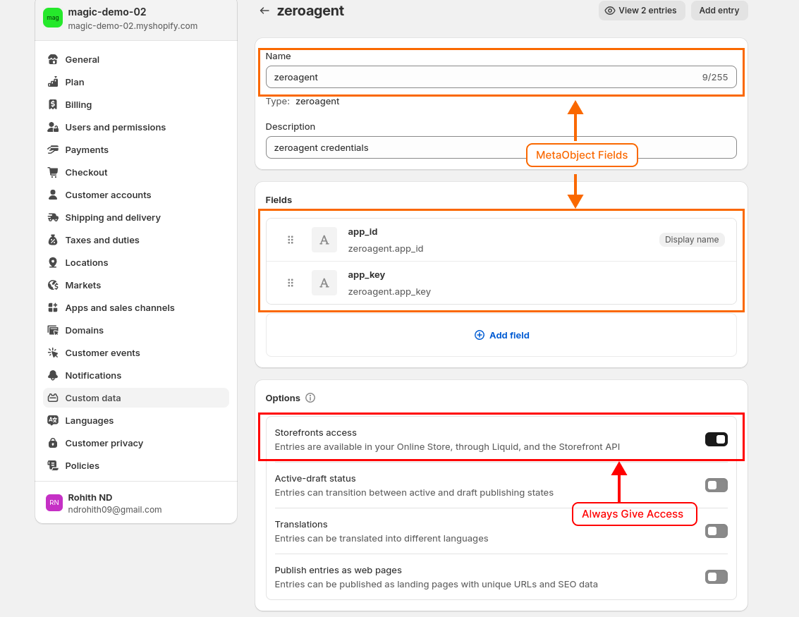Click the Notifications bell icon
Screen dimensions: 799x617
click(x=53, y=376)
